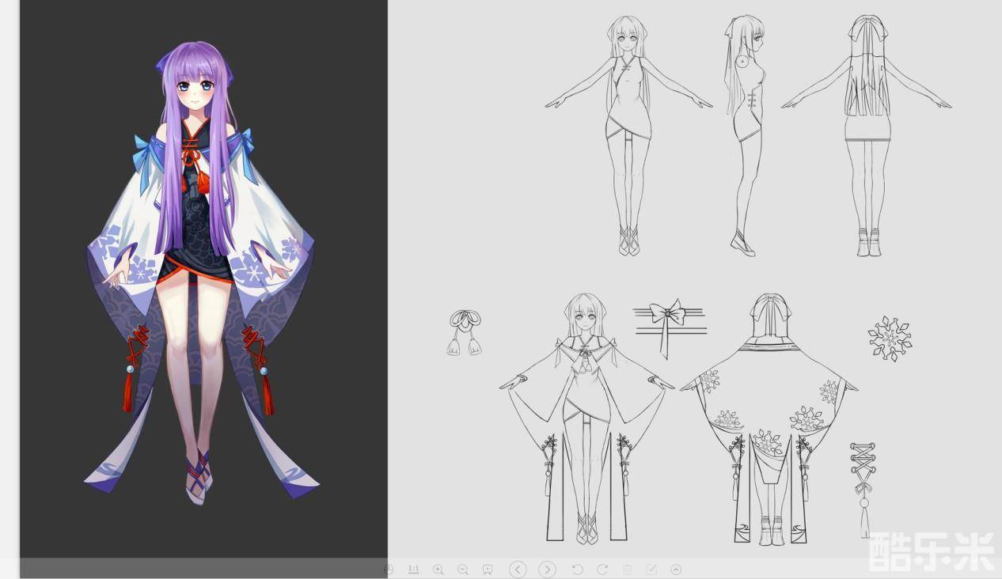Go to the next image
The height and width of the screenshot is (579, 1002).
pos(547,570)
